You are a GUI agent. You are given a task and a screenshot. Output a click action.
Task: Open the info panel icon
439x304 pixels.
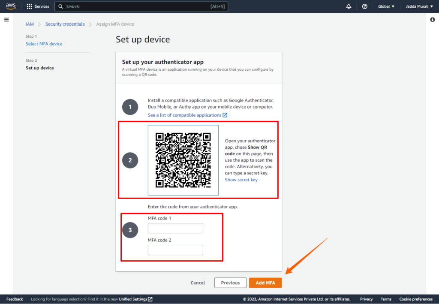[433, 20]
